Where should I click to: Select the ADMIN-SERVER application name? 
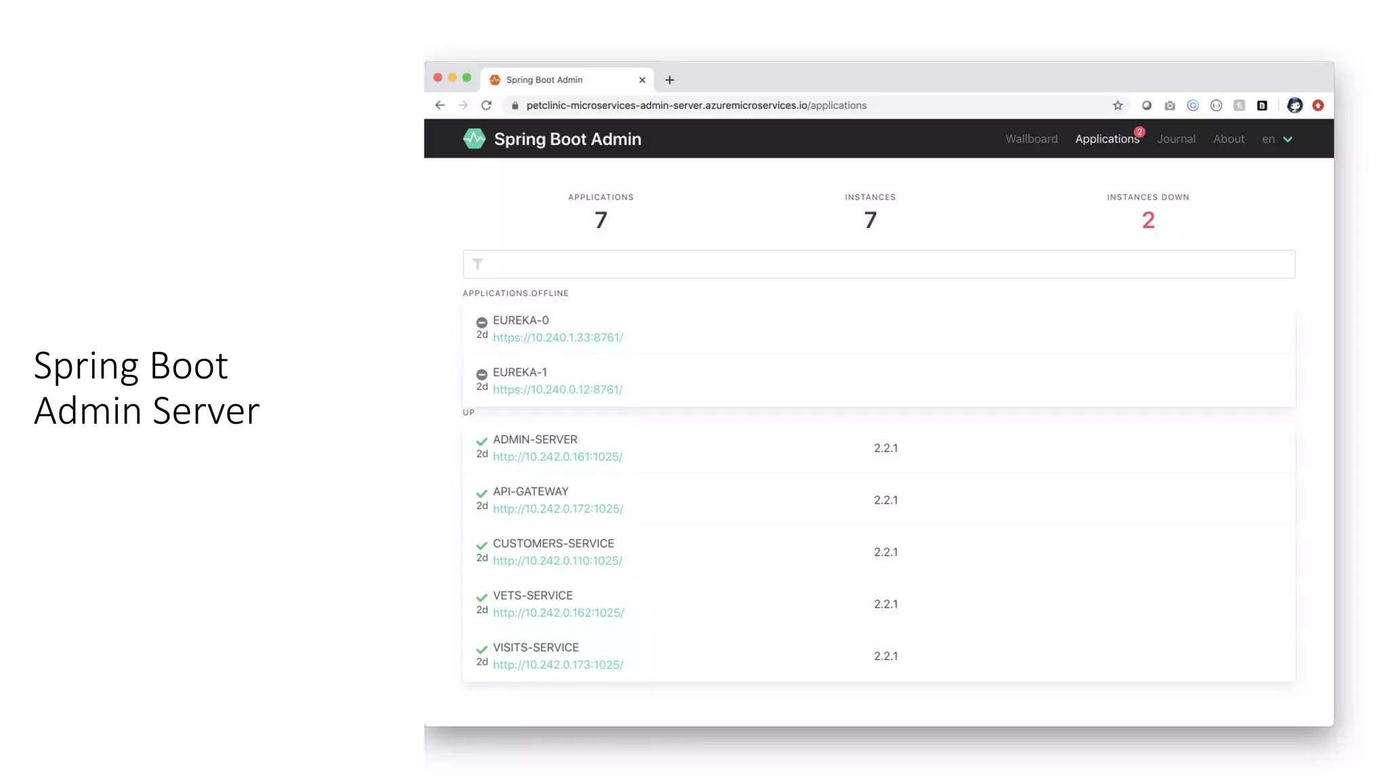coord(535,439)
